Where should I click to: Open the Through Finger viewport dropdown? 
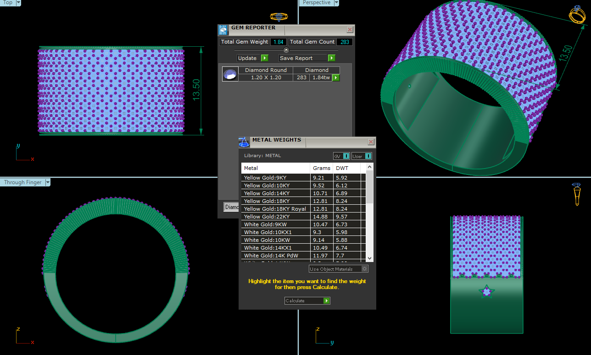coord(48,182)
